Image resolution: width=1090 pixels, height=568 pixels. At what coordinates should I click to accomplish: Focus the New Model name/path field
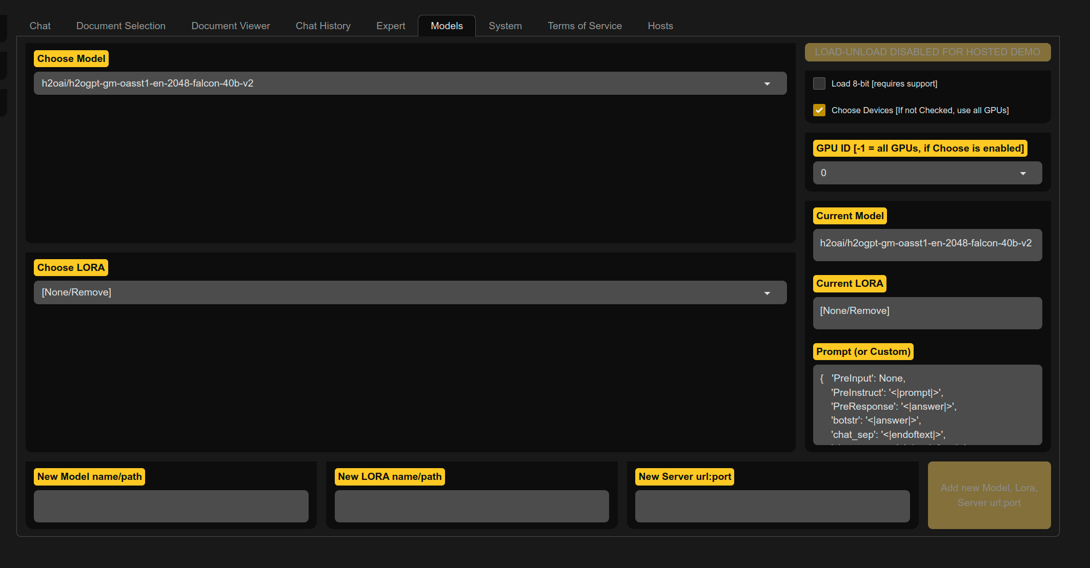171,506
